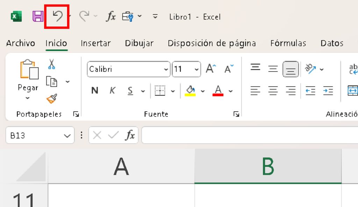Switch to the Insertar tab
Viewport: 358px width, 207px height.
click(x=95, y=43)
